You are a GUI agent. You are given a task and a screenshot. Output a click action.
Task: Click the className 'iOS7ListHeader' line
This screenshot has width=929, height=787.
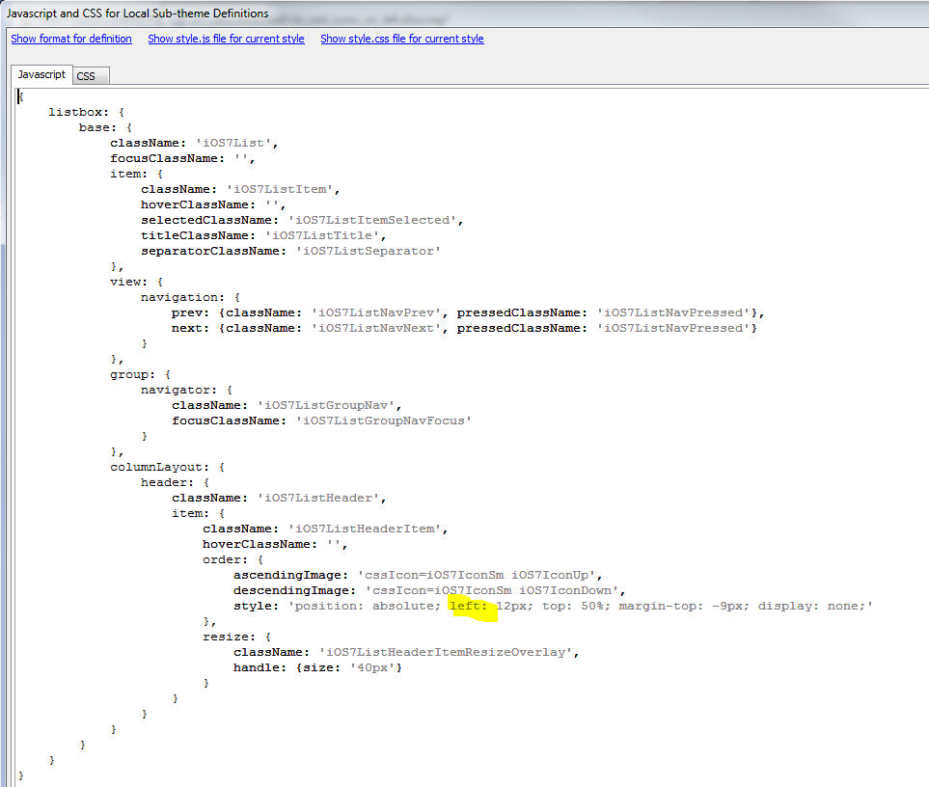click(x=279, y=498)
